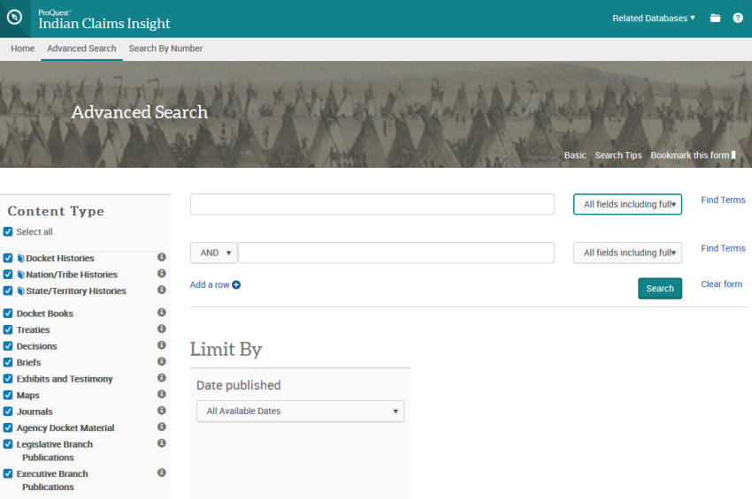The height and width of the screenshot is (499, 752).
Task: Click the ProQuest compass logo icon
Action: pyautogui.click(x=15, y=18)
